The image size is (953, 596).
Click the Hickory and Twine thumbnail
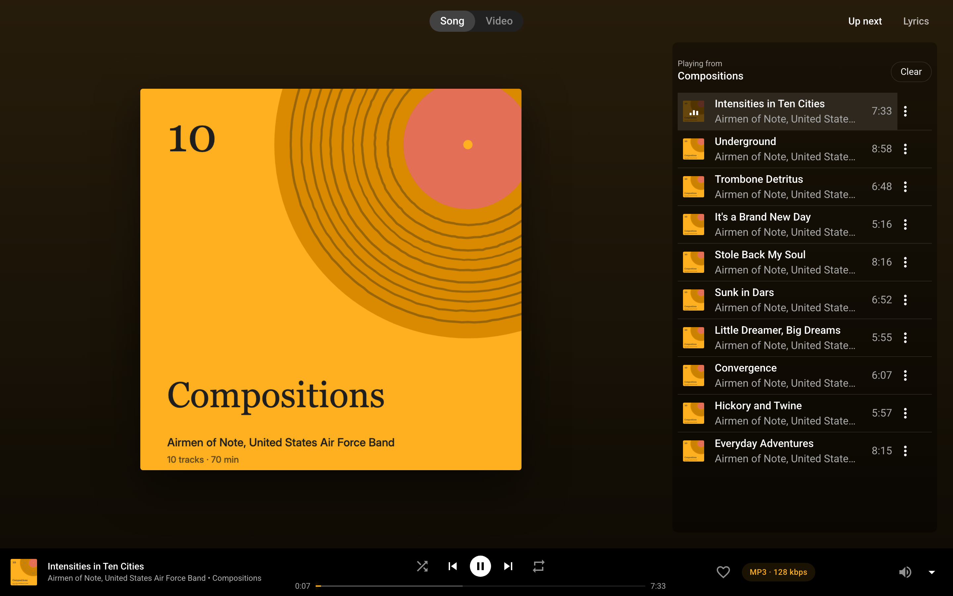click(x=694, y=413)
